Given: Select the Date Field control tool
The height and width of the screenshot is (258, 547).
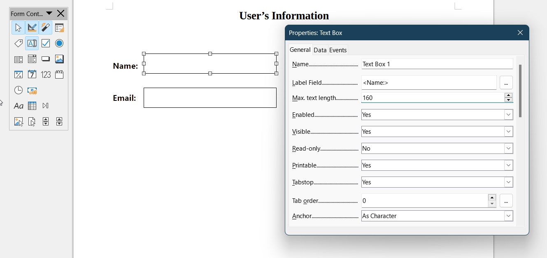Looking at the screenshot, I should pos(32,74).
